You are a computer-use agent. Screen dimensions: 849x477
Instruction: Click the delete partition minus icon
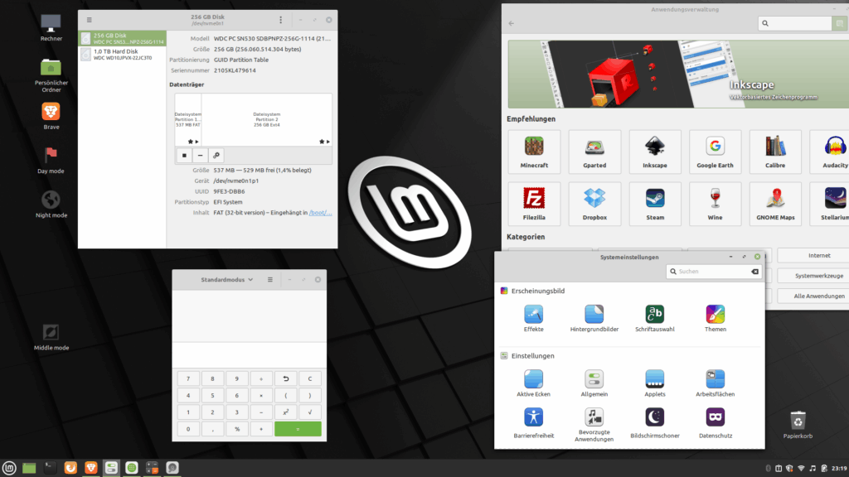(200, 156)
